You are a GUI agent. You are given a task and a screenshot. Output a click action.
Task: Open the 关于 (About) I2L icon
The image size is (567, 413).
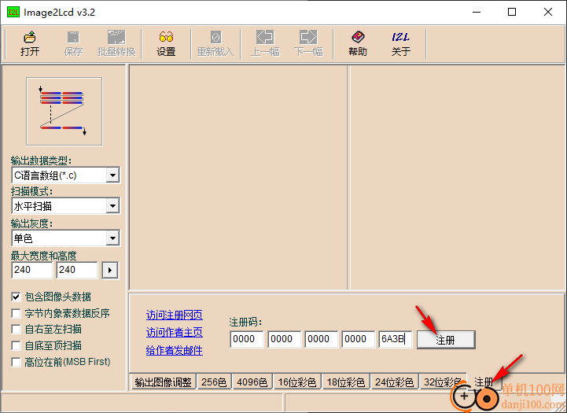coord(401,43)
